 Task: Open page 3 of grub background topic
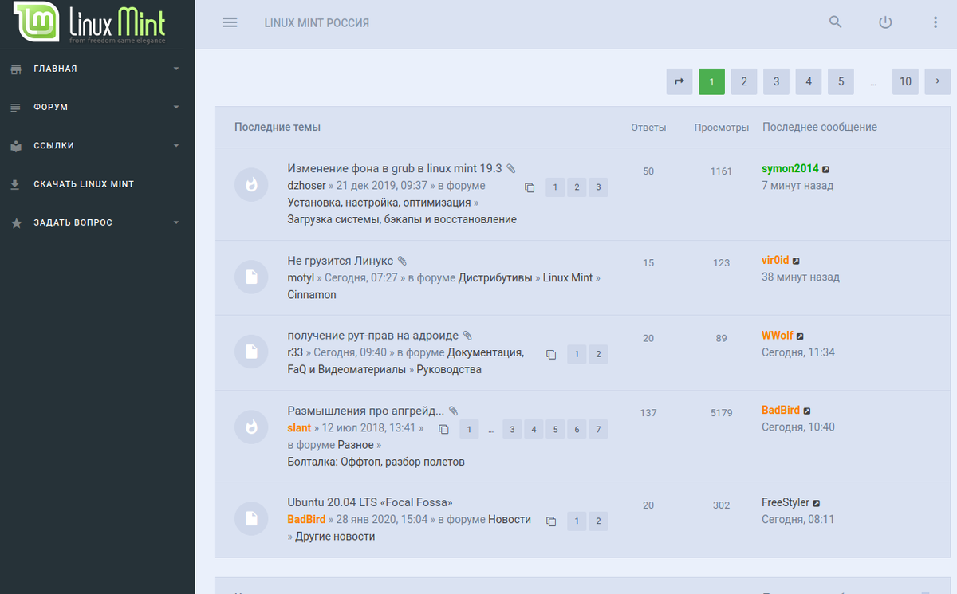point(597,187)
